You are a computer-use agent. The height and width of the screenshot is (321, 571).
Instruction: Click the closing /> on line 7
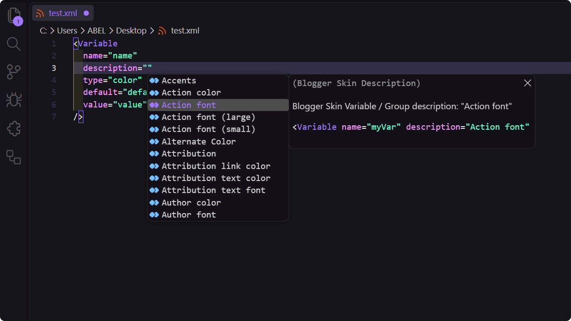[79, 117]
